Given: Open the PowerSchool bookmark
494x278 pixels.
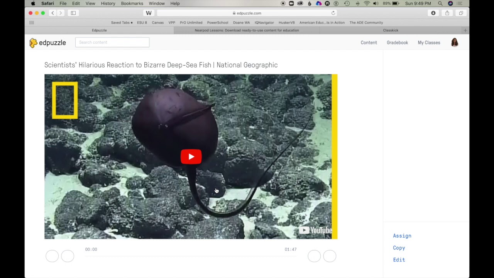Looking at the screenshot, I should click(218, 22).
